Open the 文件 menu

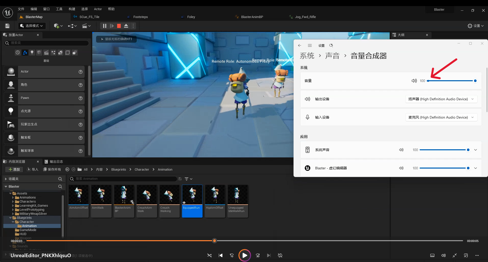click(x=21, y=9)
